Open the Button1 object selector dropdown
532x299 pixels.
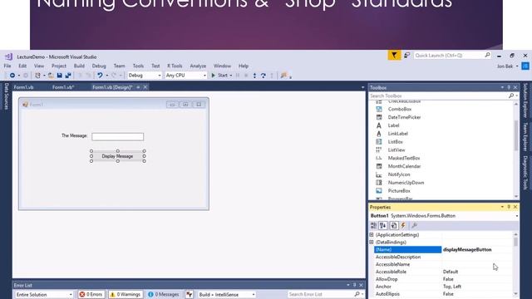pos(517,216)
